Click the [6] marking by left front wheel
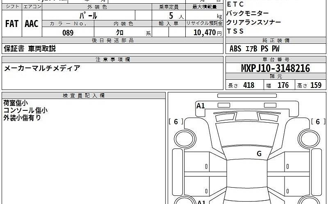Viewport: 328px width, 204px height. click(x=176, y=121)
